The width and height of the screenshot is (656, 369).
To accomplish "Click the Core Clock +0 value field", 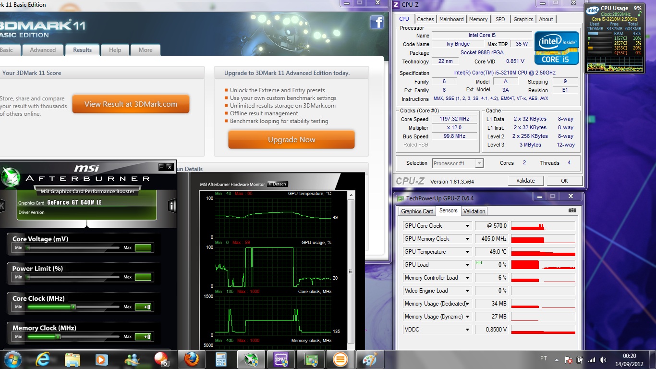I will [143, 307].
